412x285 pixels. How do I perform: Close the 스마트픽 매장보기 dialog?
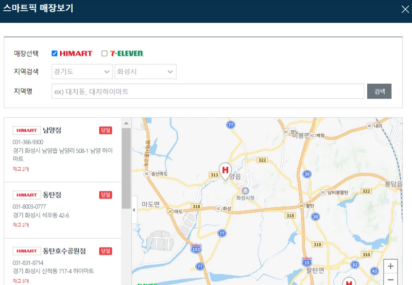coord(405,9)
